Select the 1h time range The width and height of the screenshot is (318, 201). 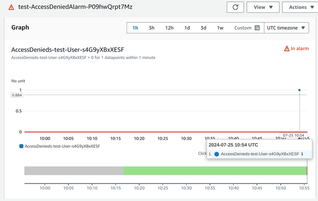135,28
